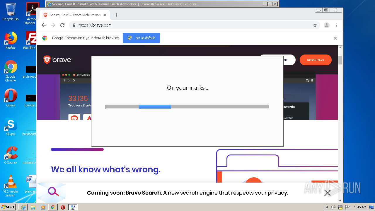
Task: Click the Windows Start button
Action: 8,207
